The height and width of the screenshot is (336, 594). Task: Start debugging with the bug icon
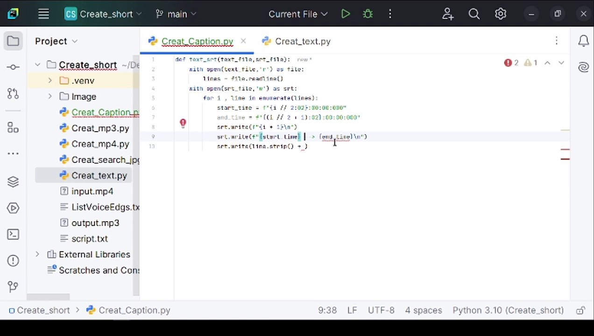point(368,14)
